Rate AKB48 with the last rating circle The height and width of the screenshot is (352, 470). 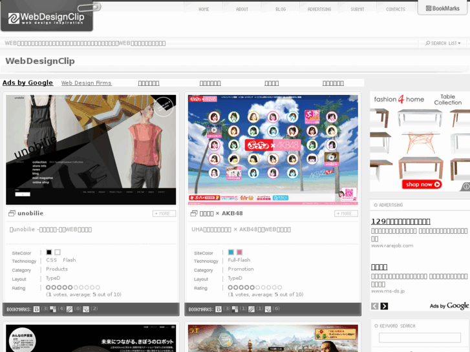pyautogui.click(x=279, y=287)
